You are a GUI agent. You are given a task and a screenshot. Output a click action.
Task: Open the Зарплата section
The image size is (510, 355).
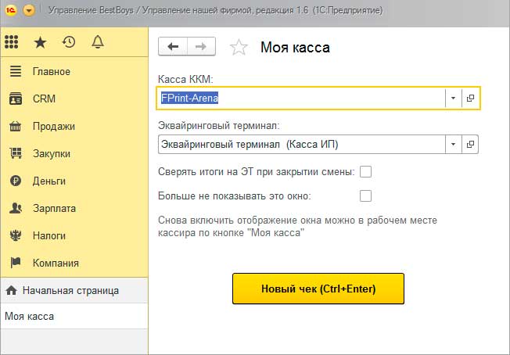pos(74,208)
